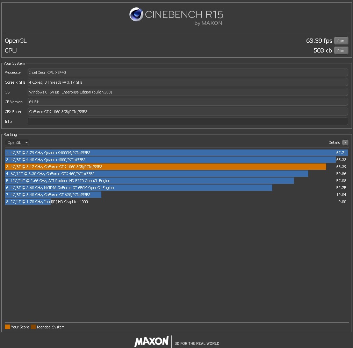Click score value 19.04
This screenshot has width=353, height=348.
[341, 195]
